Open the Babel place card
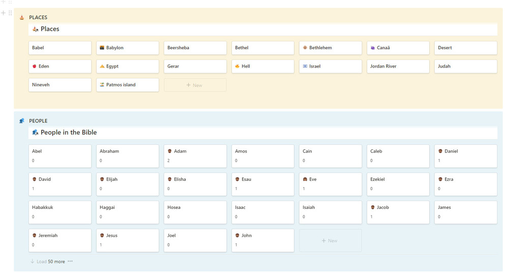511x277 pixels. tap(60, 48)
